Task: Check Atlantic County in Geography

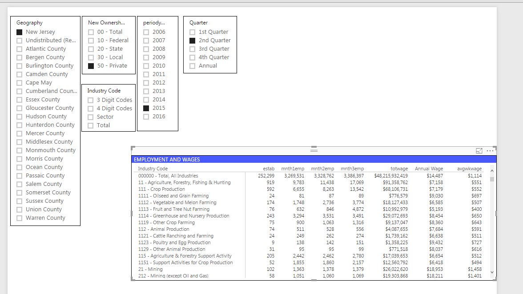Action: point(20,49)
